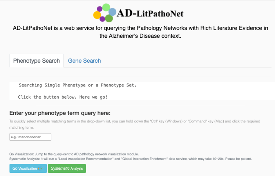This screenshot has height=176, width=275.
Task: Focus the phenotype term query field
Action: (30, 137)
